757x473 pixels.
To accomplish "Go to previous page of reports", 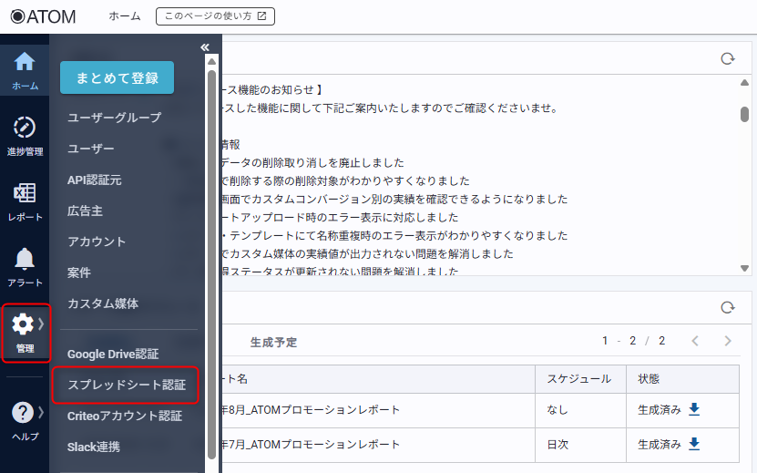I will pyautogui.click(x=694, y=341).
